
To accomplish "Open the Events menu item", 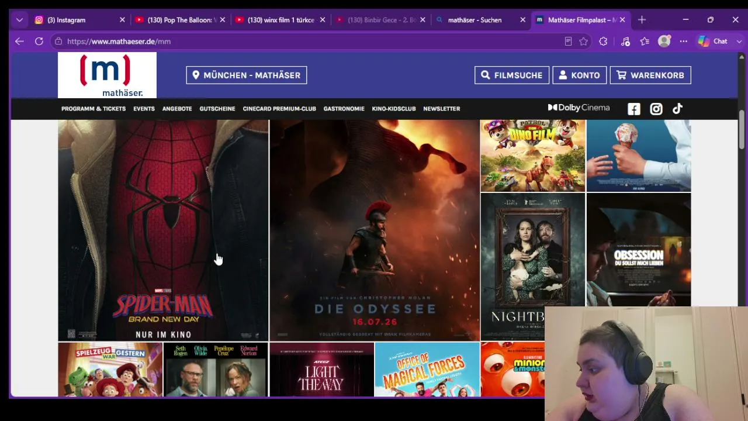I will [144, 109].
